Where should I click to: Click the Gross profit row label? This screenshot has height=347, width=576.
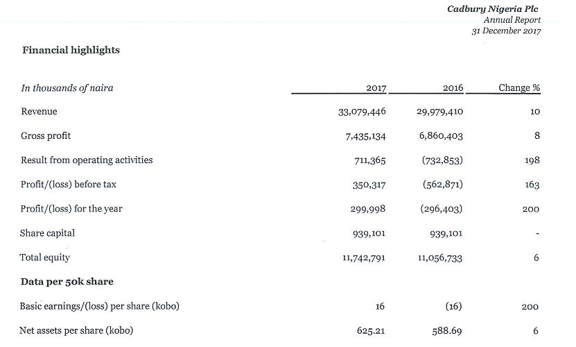point(46,136)
